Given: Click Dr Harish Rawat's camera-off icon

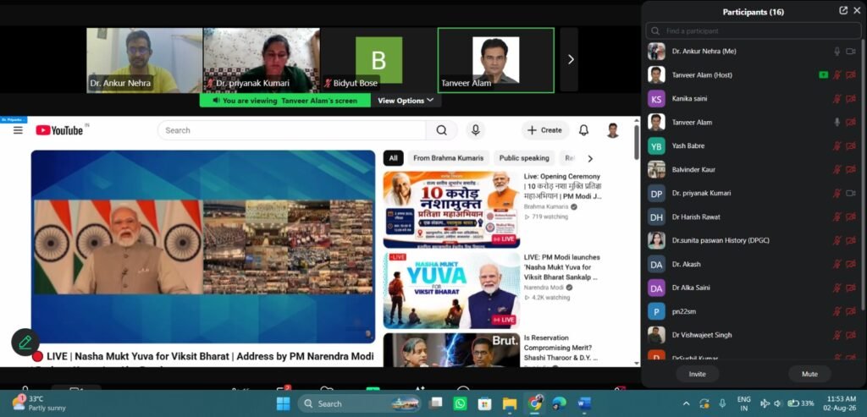Looking at the screenshot, I should click(x=851, y=217).
